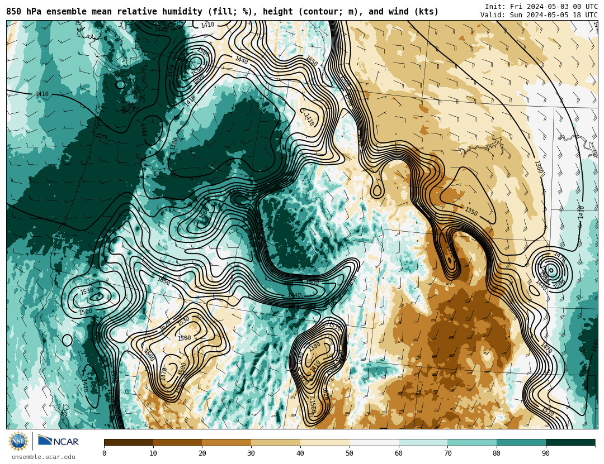This screenshot has height=464, width=604.
Task: Click the 40-50% pale cream colorbar segment
Action: [325, 442]
